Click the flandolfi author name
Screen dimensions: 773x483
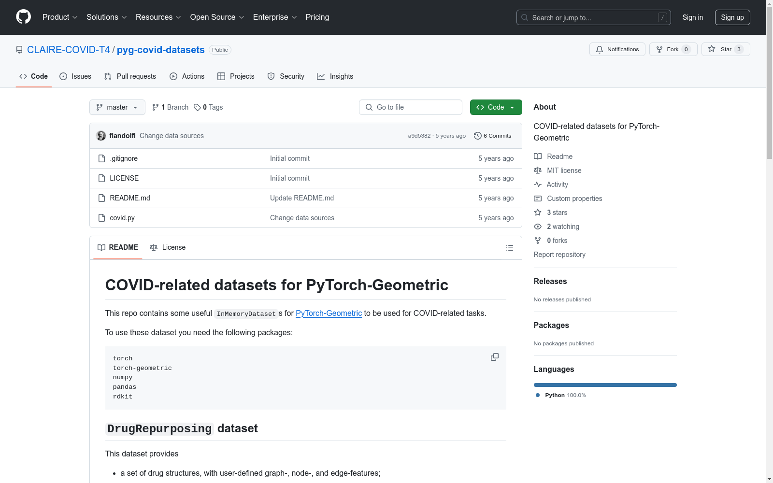click(122, 136)
